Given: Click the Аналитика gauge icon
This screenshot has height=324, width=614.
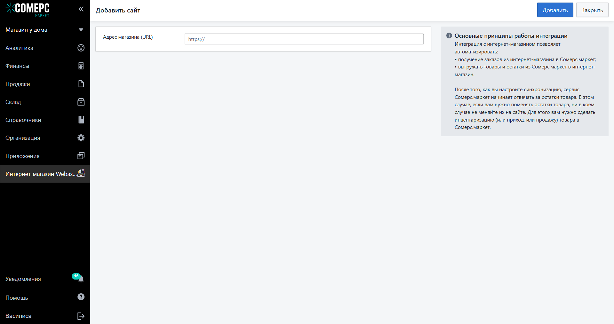Looking at the screenshot, I should [x=81, y=48].
